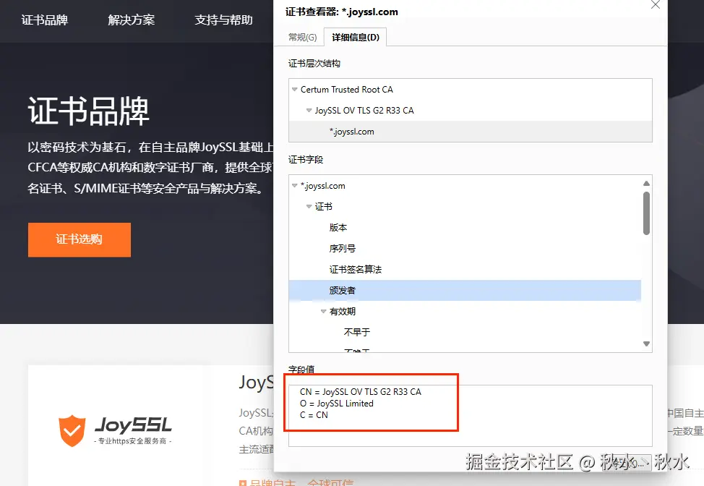Open the 支持与帮助 menu on the website
Screen dimensions: 704x486
(x=223, y=20)
